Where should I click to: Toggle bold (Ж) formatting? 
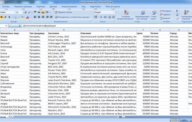coord(2,17)
